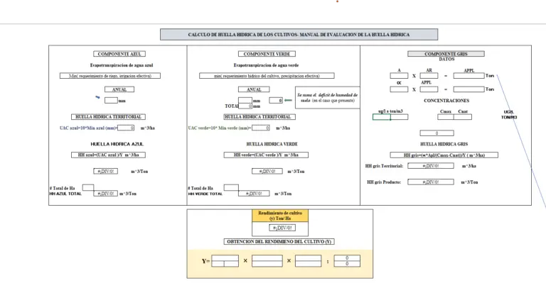The height and width of the screenshot is (283, 546).
Task: Click the # Total de Ha box for verde
Action: click(x=231, y=188)
